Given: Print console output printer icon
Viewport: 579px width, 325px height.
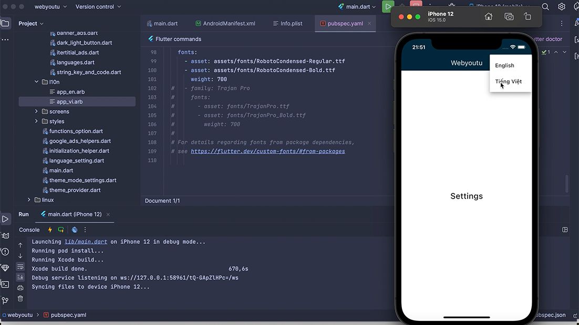Looking at the screenshot, I should pyautogui.click(x=20, y=287).
